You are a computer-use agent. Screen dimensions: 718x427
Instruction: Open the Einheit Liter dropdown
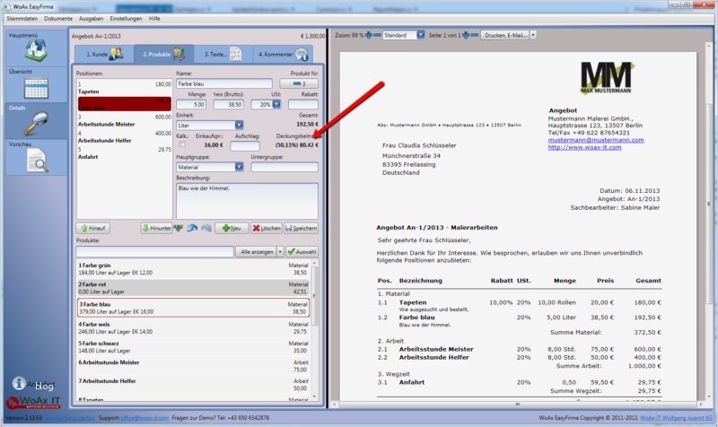[x=239, y=125]
